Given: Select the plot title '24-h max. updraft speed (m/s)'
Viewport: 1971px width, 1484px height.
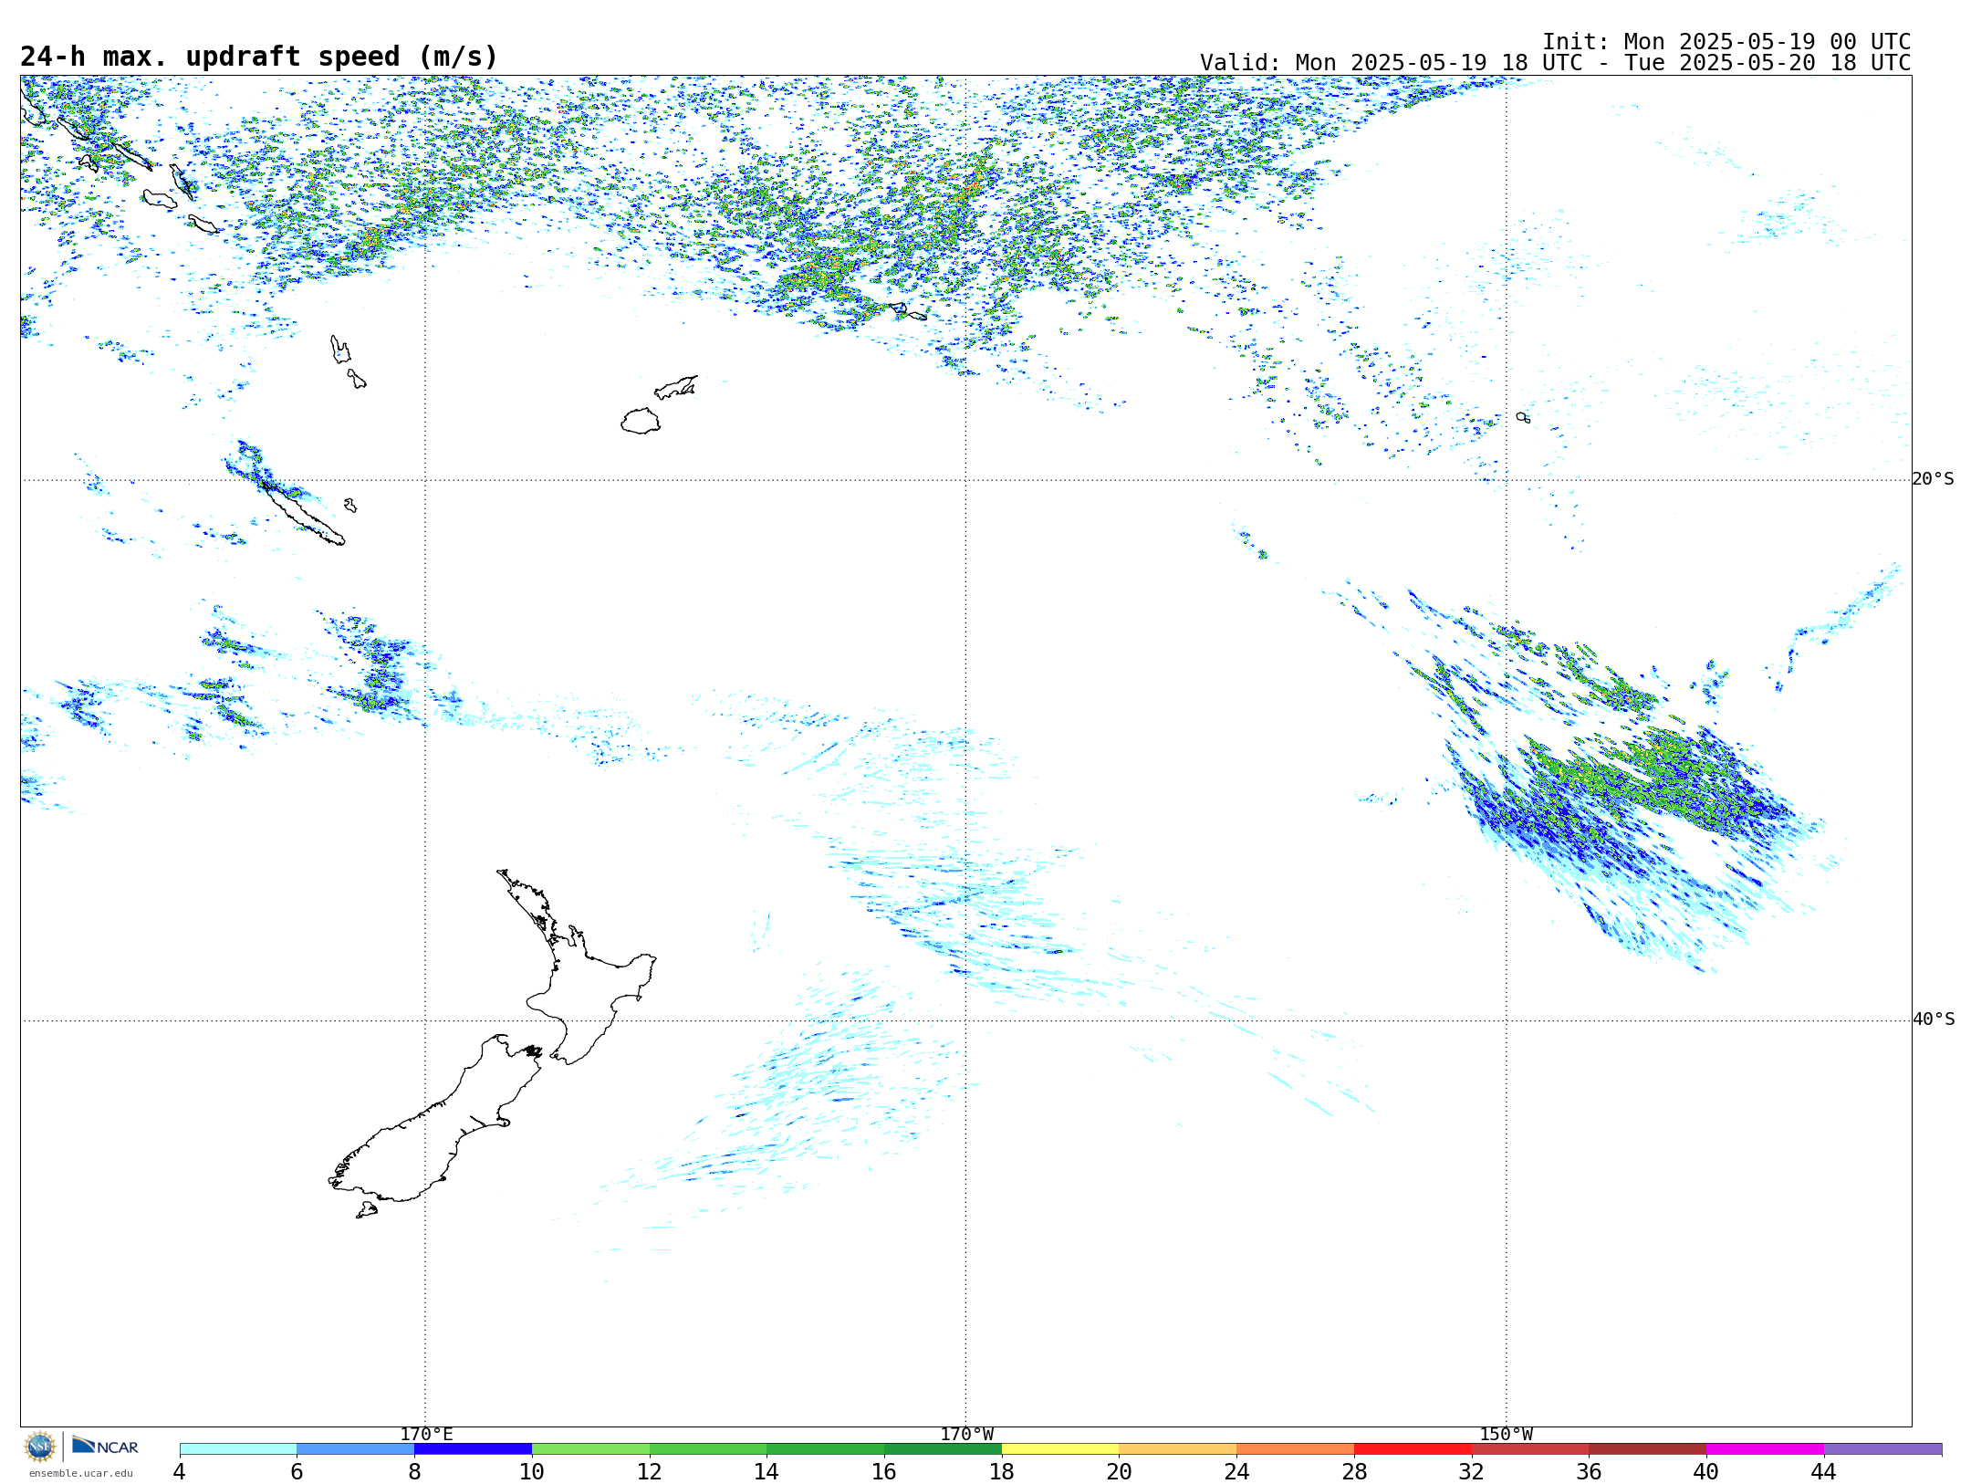Looking at the screenshot, I should [259, 57].
